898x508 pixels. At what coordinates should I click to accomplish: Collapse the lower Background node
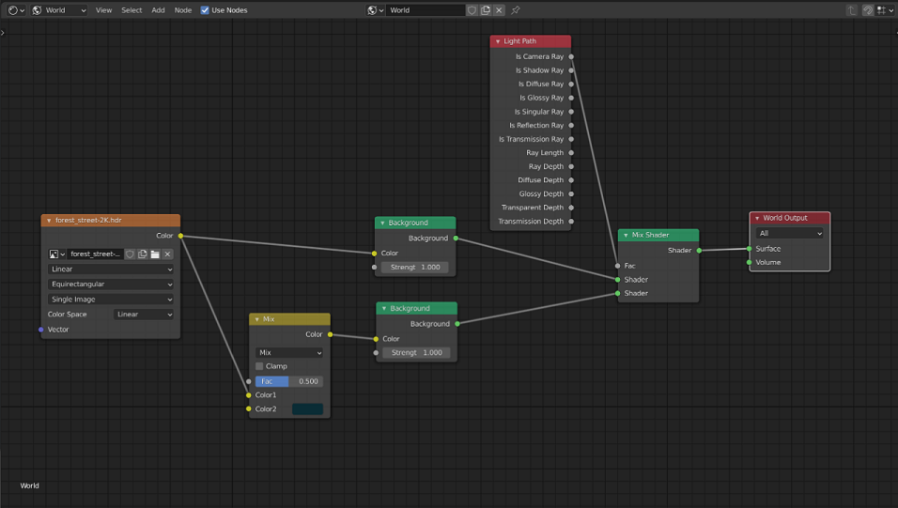pos(383,308)
